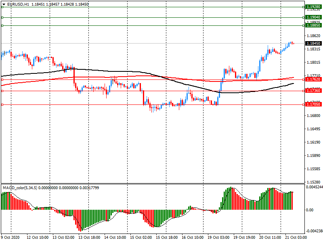Click the MACD_color(5,34,5) indicator label
Screen dimensions: 323x242
click(20, 188)
